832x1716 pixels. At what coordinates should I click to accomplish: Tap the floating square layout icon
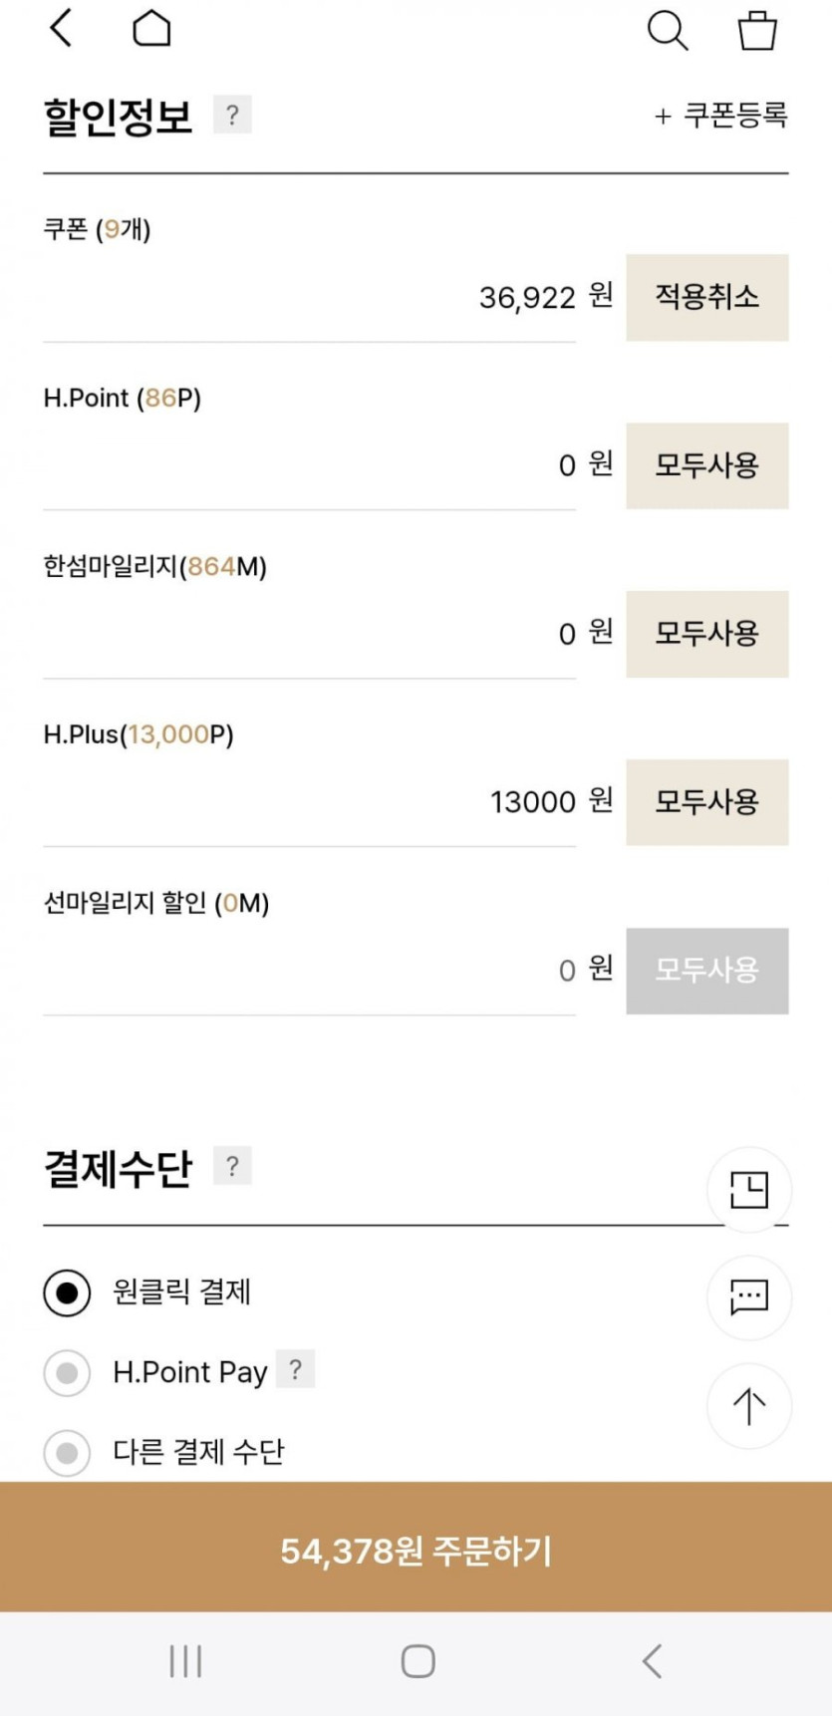(x=749, y=1189)
